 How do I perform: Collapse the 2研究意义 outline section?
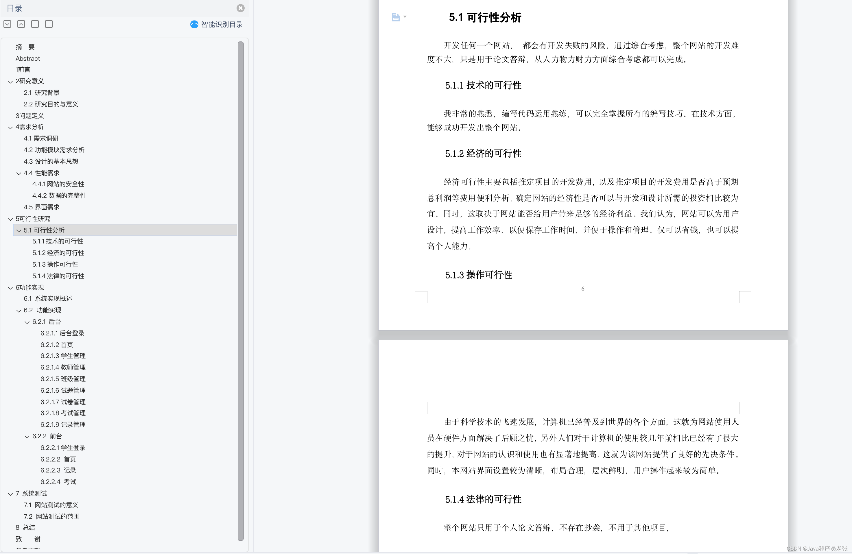(x=10, y=82)
